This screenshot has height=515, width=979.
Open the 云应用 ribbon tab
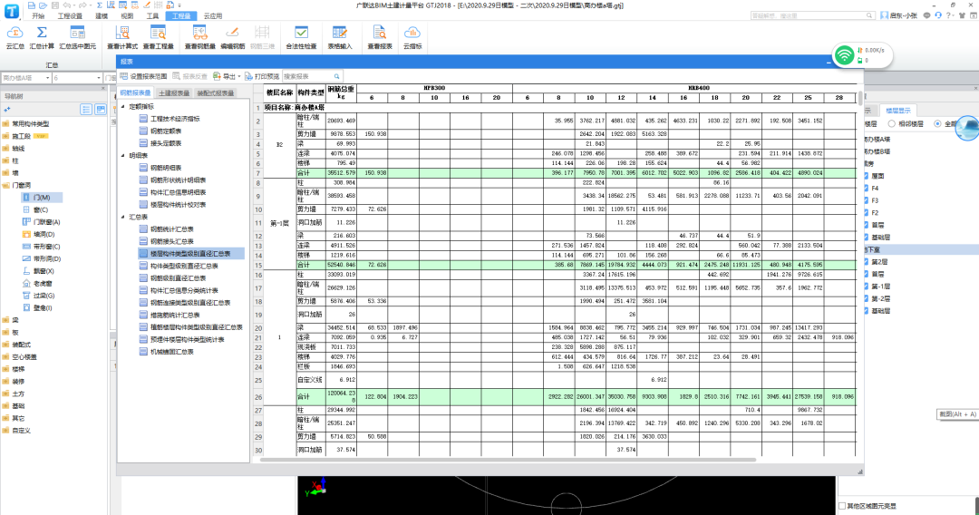tap(213, 15)
